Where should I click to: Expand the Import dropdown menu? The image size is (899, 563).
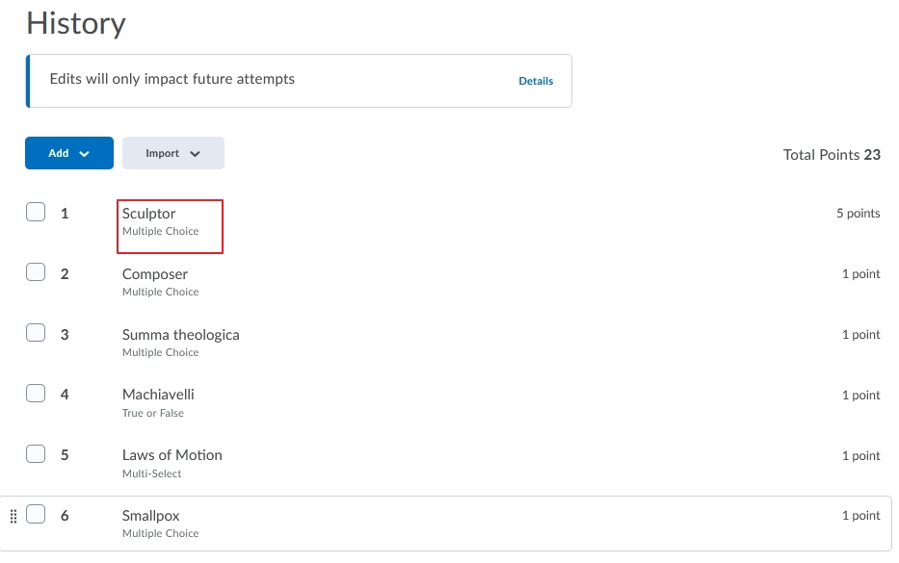(x=173, y=153)
